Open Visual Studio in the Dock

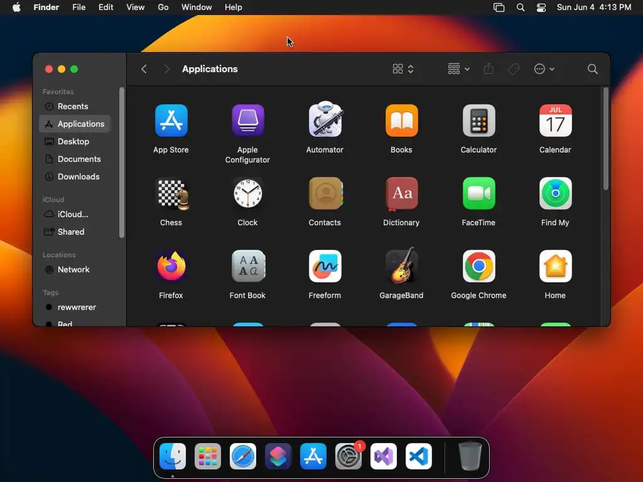[384, 456]
